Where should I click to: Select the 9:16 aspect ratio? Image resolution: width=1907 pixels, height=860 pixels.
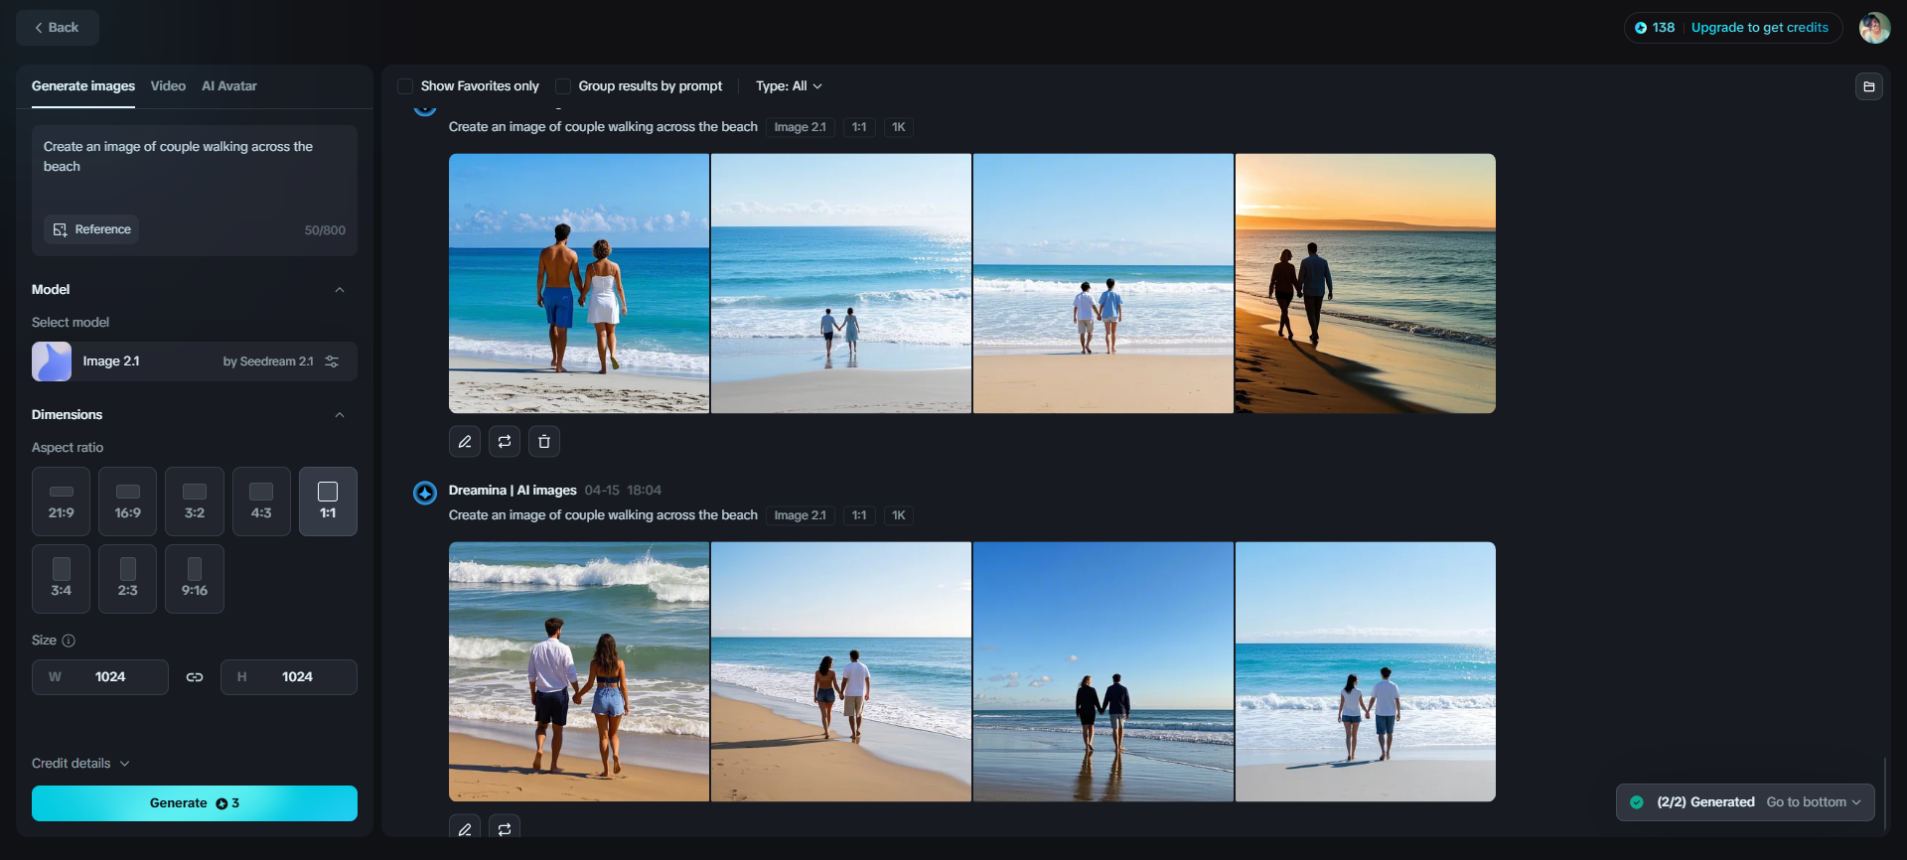coord(195,579)
